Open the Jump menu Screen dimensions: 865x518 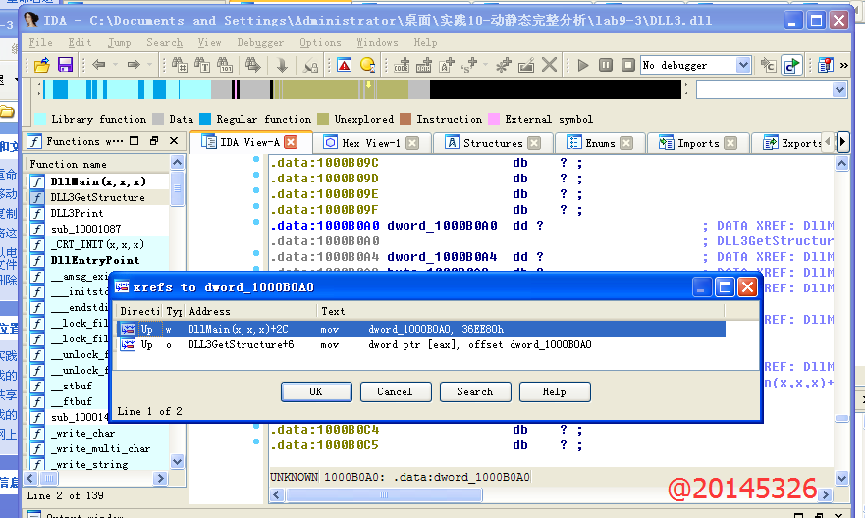pos(119,42)
